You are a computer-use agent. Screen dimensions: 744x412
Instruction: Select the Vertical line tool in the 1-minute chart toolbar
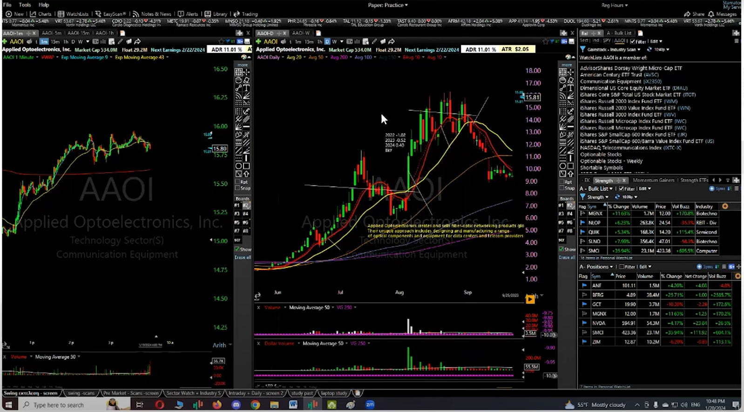[x=246, y=158]
